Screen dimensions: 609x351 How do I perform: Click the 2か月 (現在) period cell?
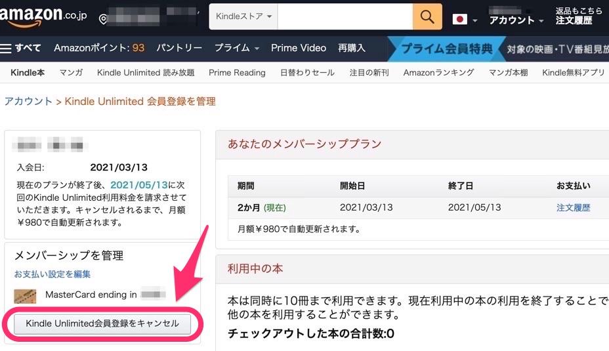[261, 208]
